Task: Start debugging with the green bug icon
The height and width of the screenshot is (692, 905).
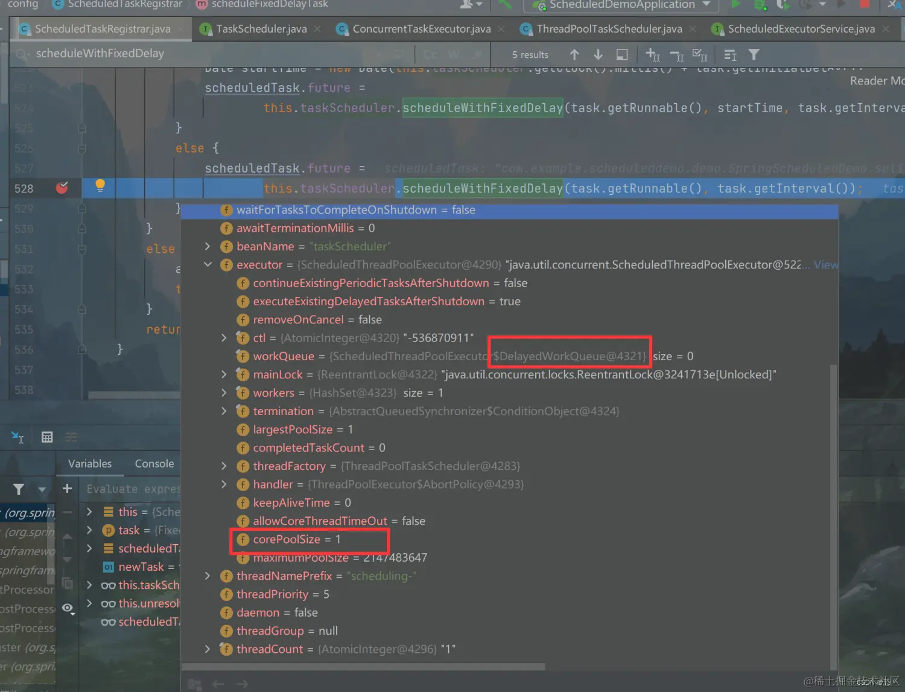Action: click(760, 4)
